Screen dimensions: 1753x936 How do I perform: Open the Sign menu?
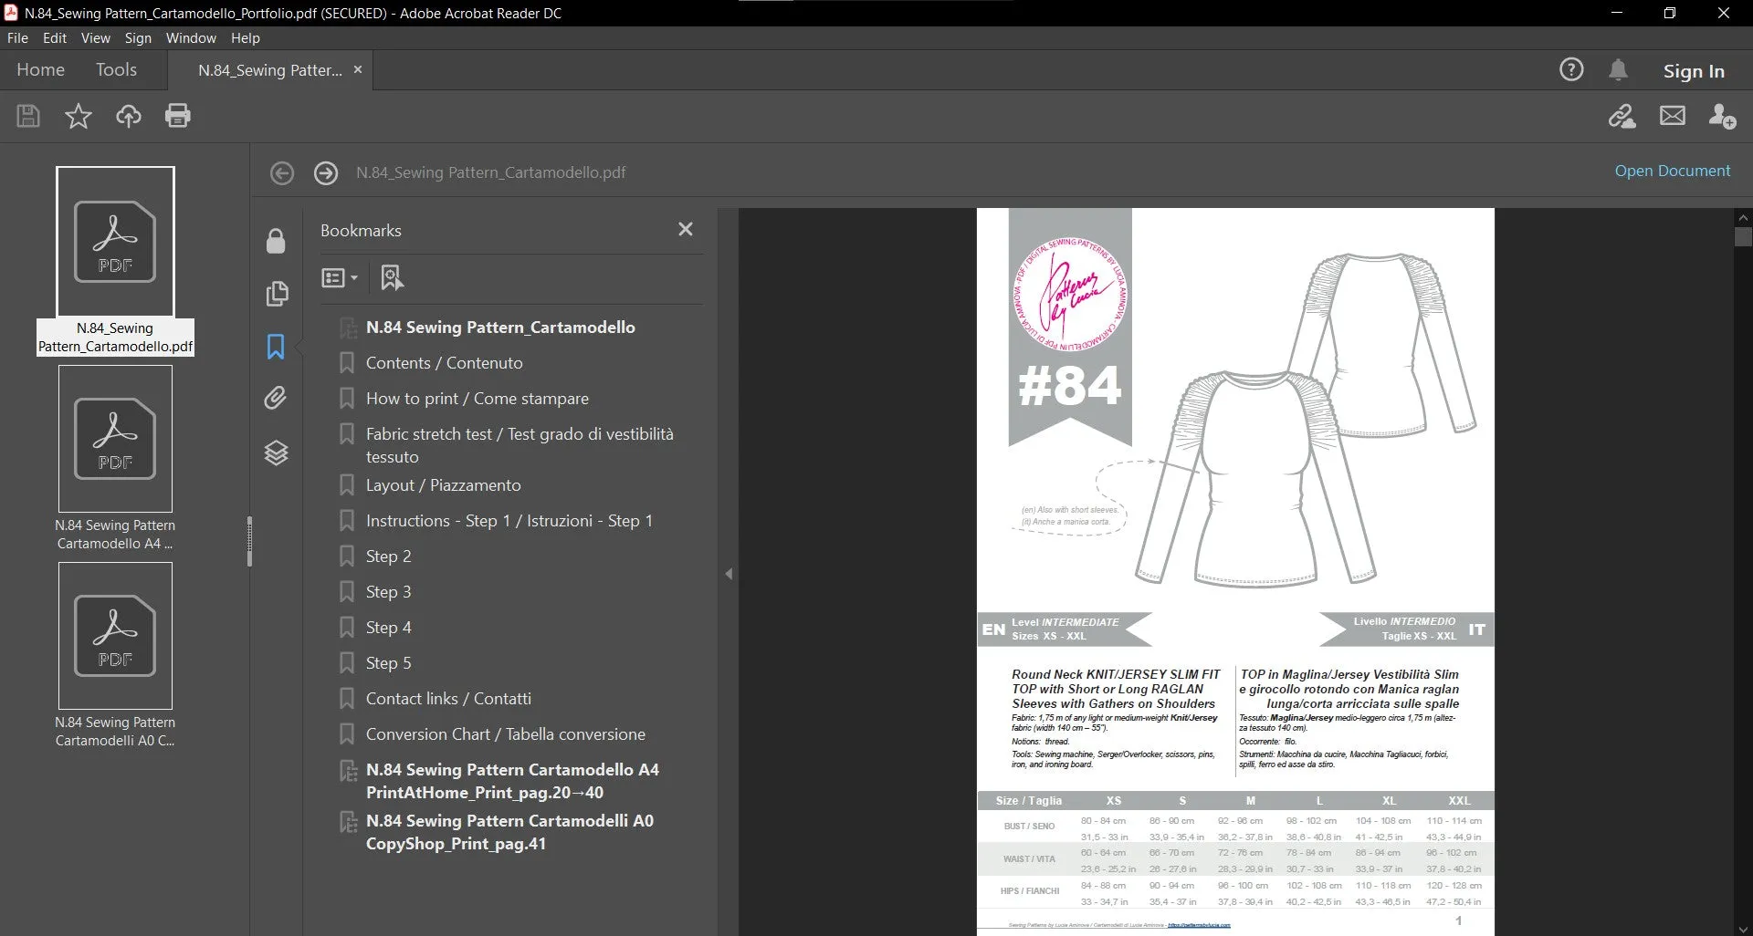(x=138, y=37)
